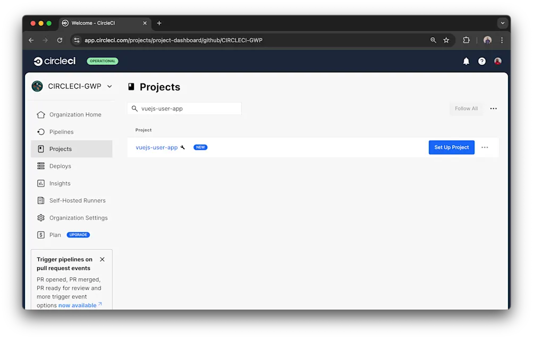
Task: Click the Set Up Project button
Action: pos(451,147)
